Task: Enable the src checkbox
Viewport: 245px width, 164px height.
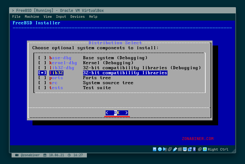Action: pyautogui.click(x=42, y=83)
